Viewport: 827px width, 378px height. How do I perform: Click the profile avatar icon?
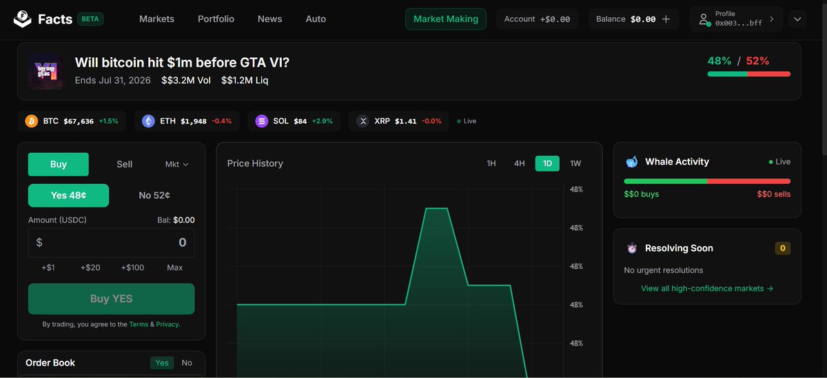[x=704, y=19]
